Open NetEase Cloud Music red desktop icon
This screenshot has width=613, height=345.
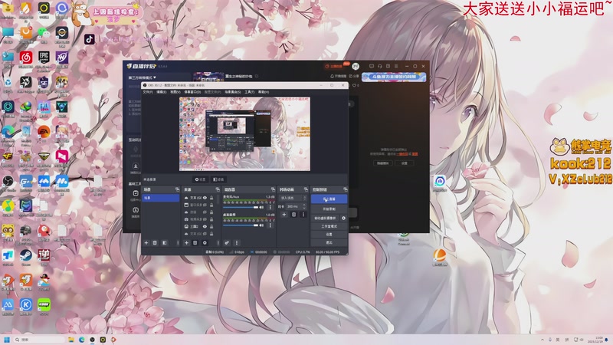pyautogui.click(x=26, y=57)
